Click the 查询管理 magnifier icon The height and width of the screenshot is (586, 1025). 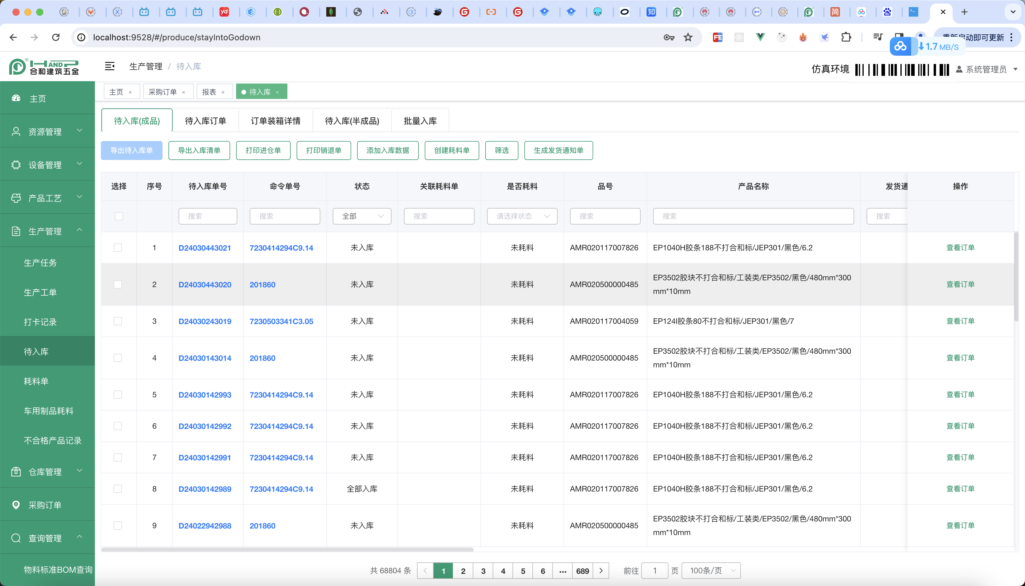(x=16, y=538)
